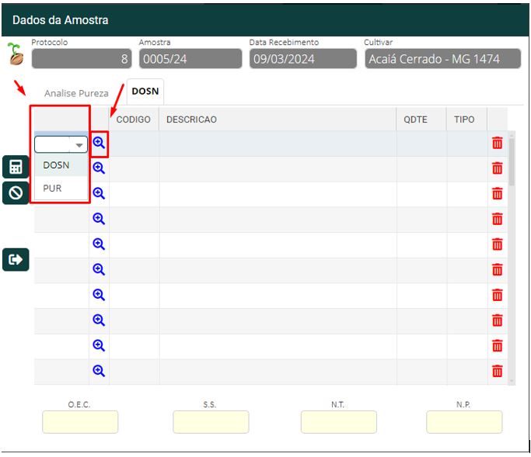Delete the last visible row with trash icon
Image resolution: width=531 pixels, height=457 pixels.
click(x=498, y=371)
